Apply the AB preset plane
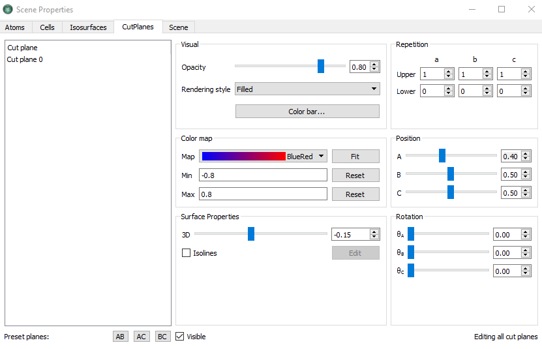Screen dimensions: 542x349 pos(120,337)
